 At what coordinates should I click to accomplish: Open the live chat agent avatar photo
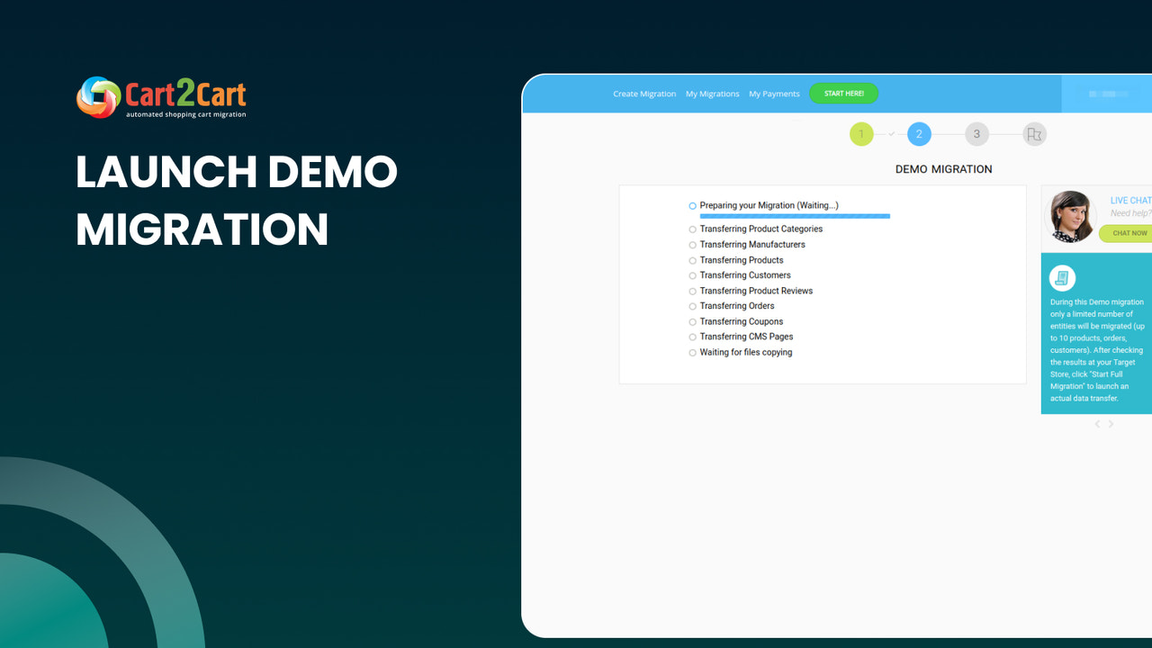click(1071, 216)
